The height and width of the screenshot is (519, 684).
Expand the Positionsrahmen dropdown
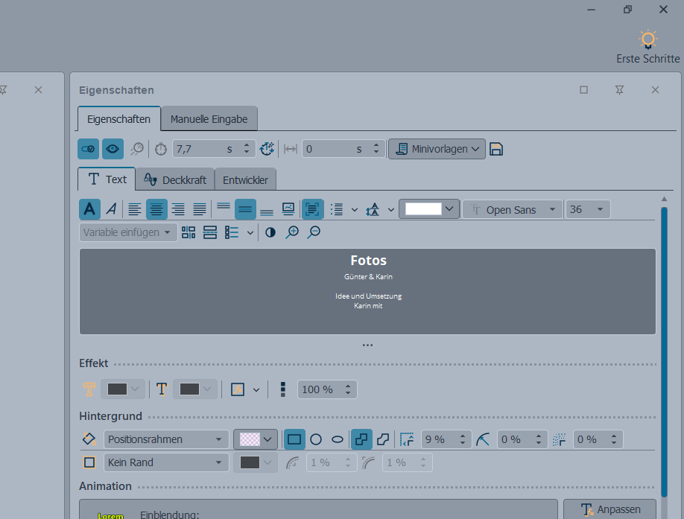pos(166,439)
